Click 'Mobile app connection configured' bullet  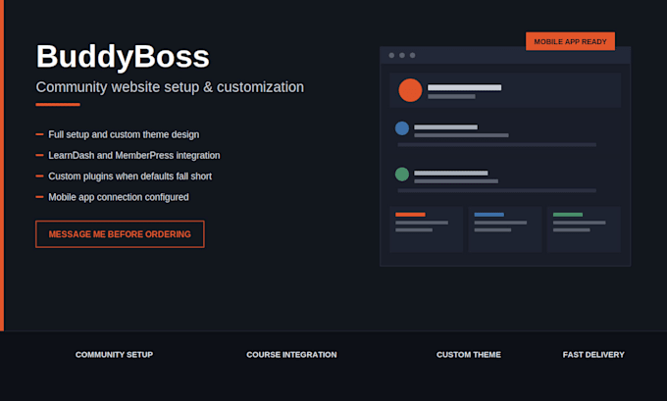coord(119,197)
